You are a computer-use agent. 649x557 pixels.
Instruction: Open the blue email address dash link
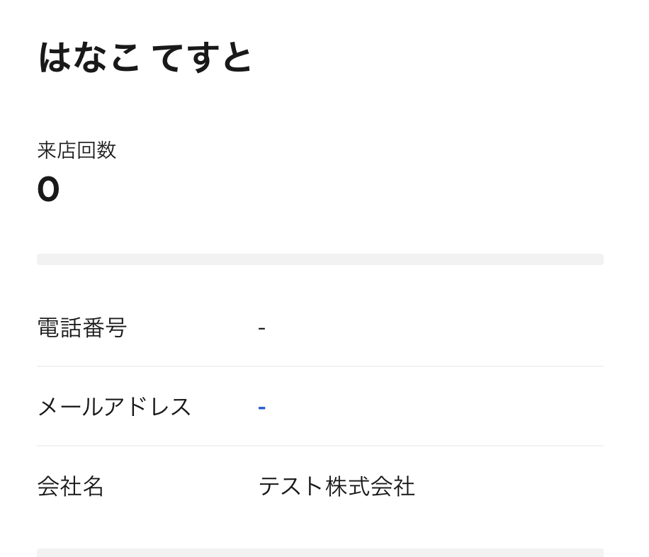(x=261, y=407)
